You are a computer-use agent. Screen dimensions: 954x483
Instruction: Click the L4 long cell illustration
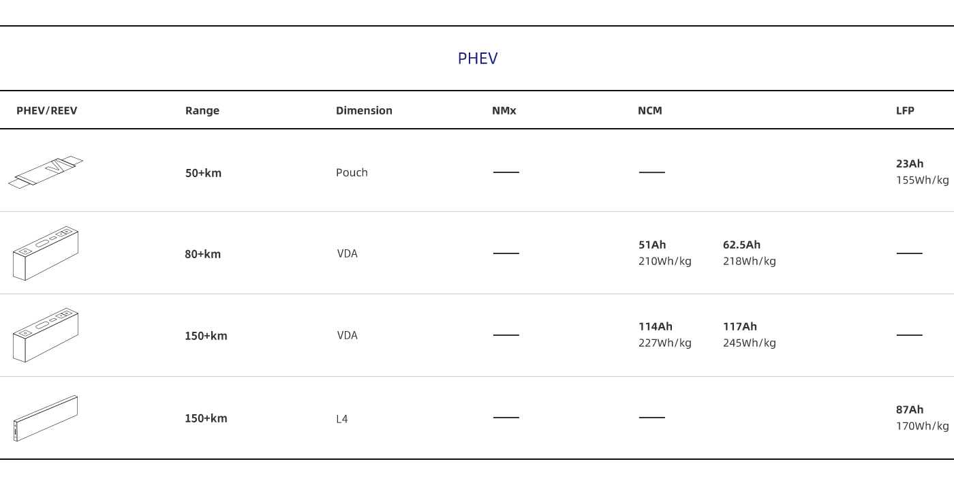click(x=46, y=418)
